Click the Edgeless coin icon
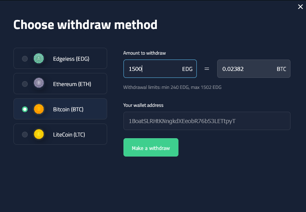Screen dimensions: 306x212 click(39, 59)
